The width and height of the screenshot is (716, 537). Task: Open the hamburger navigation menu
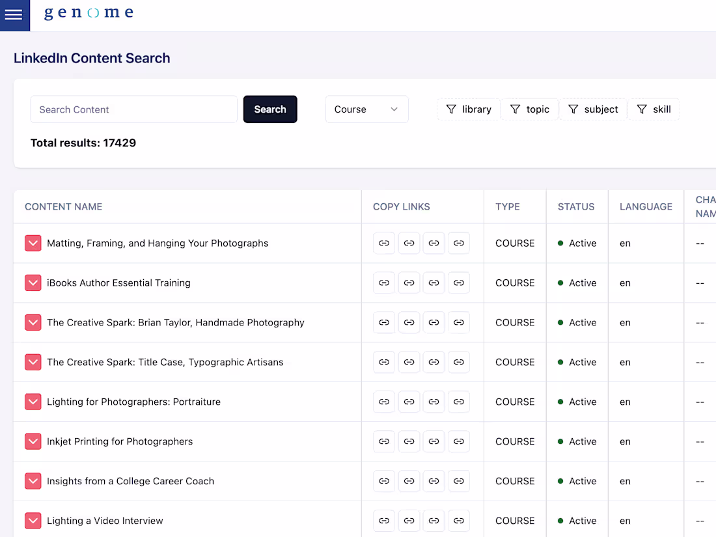click(x=14, y=15)
